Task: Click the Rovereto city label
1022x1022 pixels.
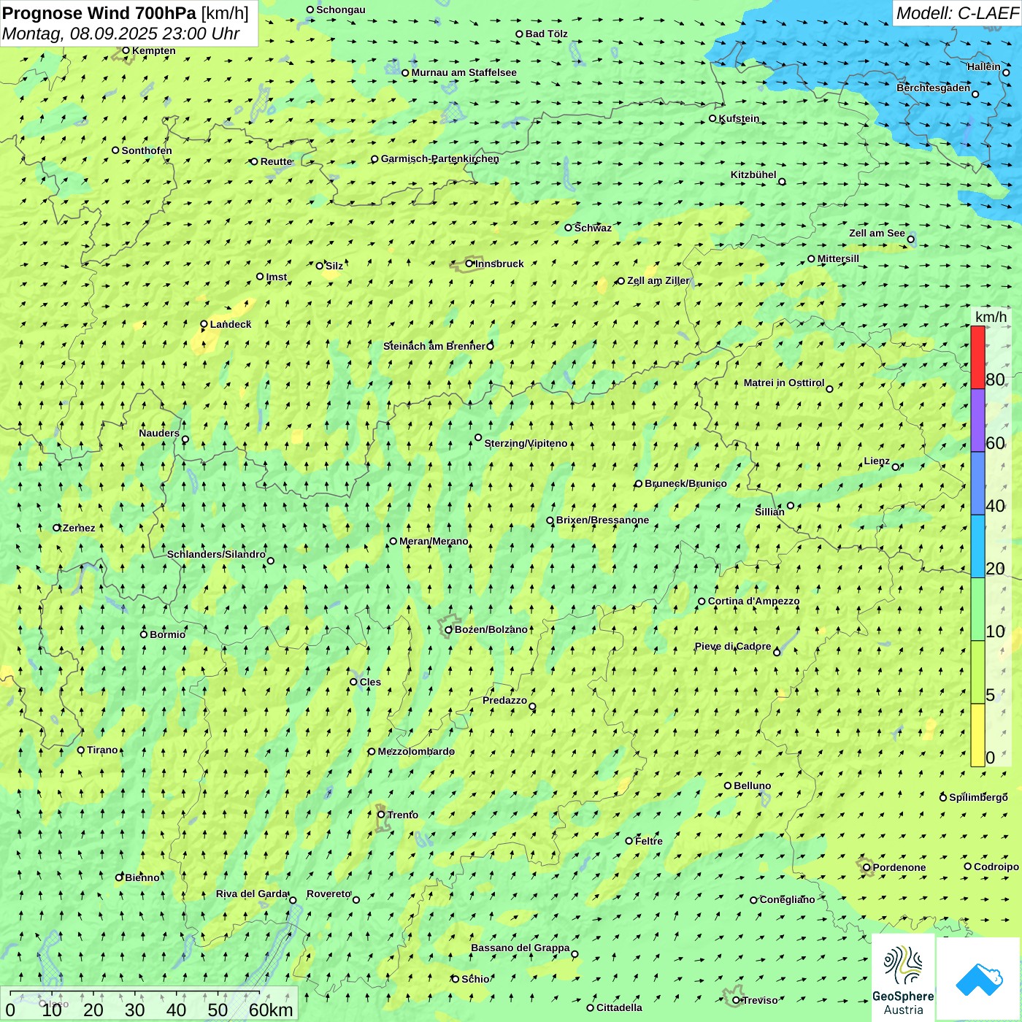Action: point(328,894)
